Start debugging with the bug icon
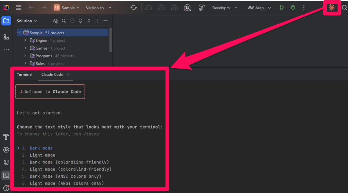Image resolution: width=348 pixels, height=193 pixels. coord(293,7)
